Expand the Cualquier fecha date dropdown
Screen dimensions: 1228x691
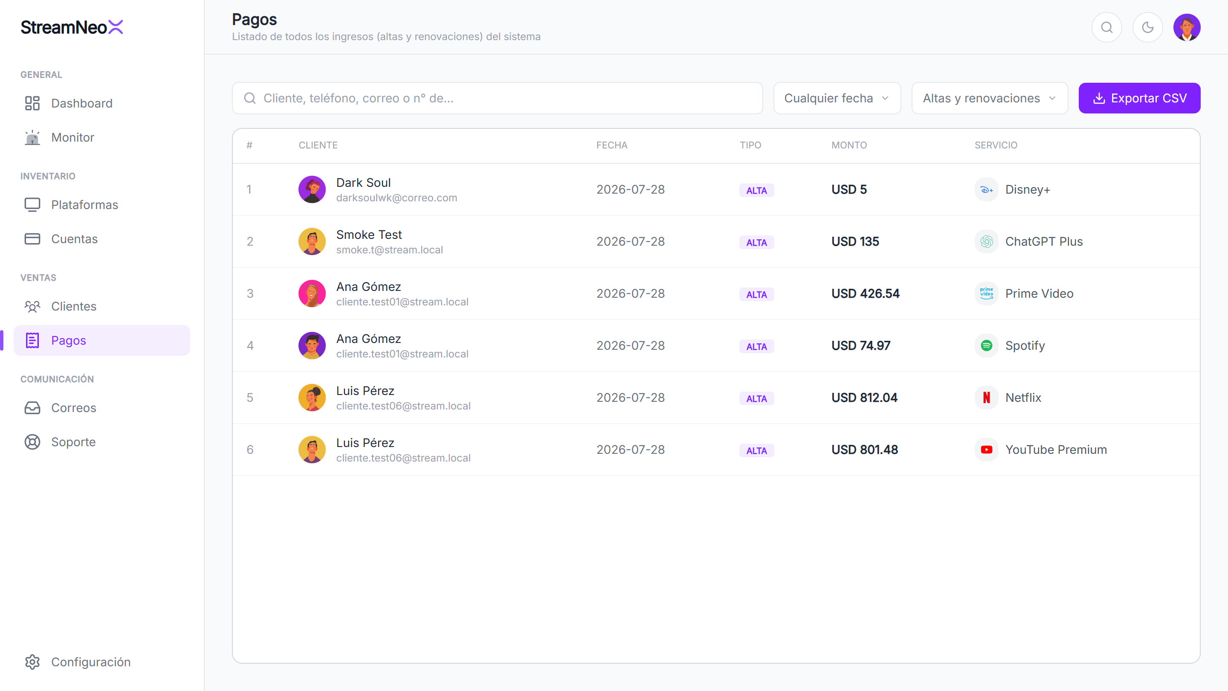pyautogui.click(x=837, y=98)
